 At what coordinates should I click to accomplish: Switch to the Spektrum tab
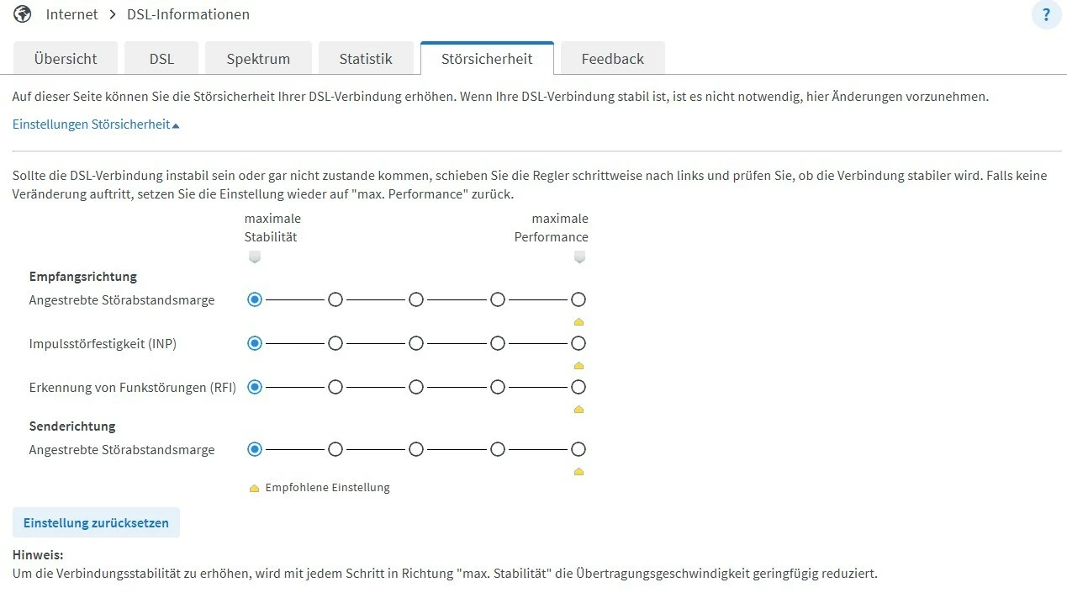pos(258,59)
